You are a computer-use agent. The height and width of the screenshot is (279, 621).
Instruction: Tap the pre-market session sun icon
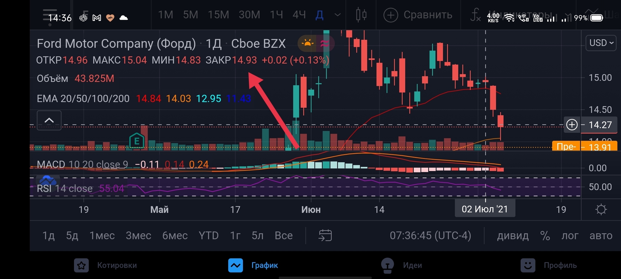point(307,44)
